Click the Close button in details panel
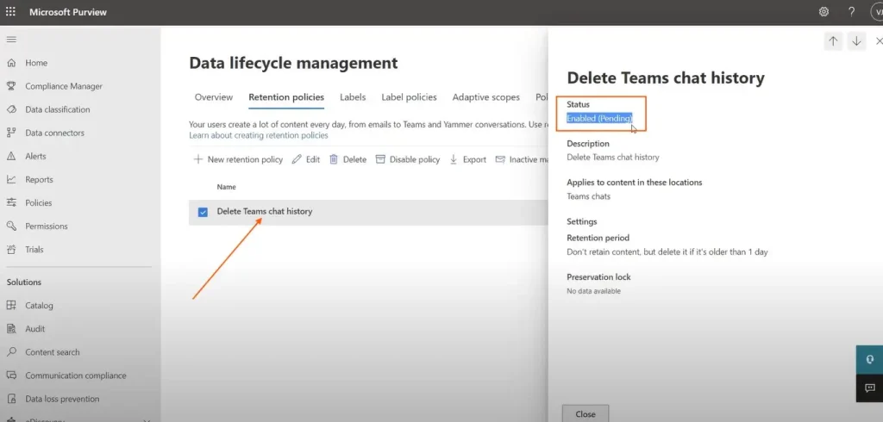Viewport: 883px width, 422px height. tap(586, 413)
